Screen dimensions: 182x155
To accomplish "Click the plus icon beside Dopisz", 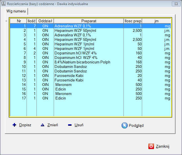I will coord(14,125).
